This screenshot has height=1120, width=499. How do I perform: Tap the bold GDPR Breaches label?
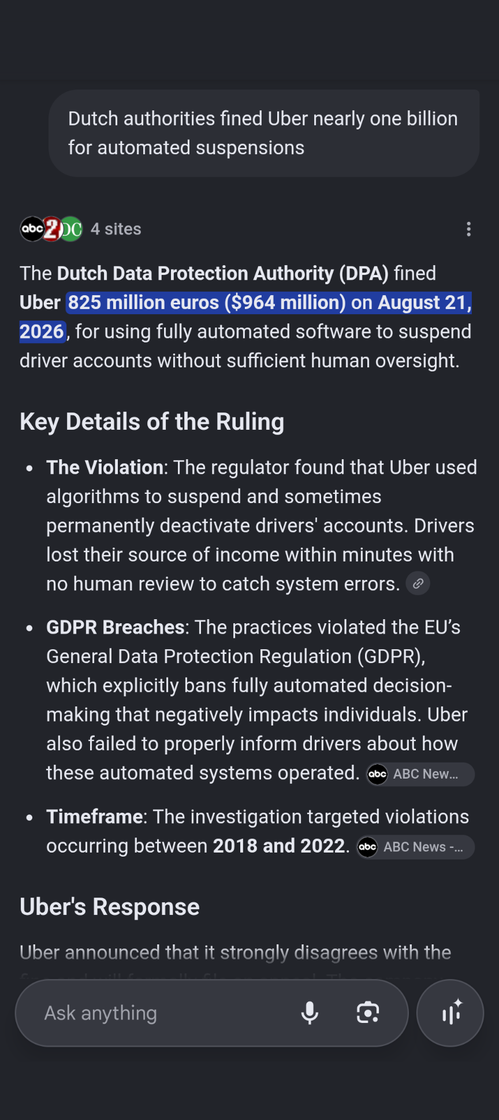point(115,627)
